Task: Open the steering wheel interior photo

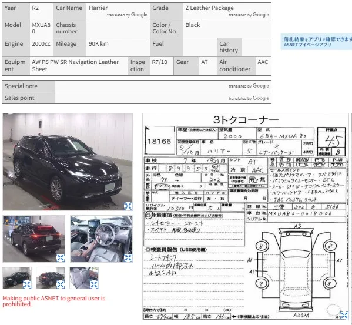Action: pos(101,239)
